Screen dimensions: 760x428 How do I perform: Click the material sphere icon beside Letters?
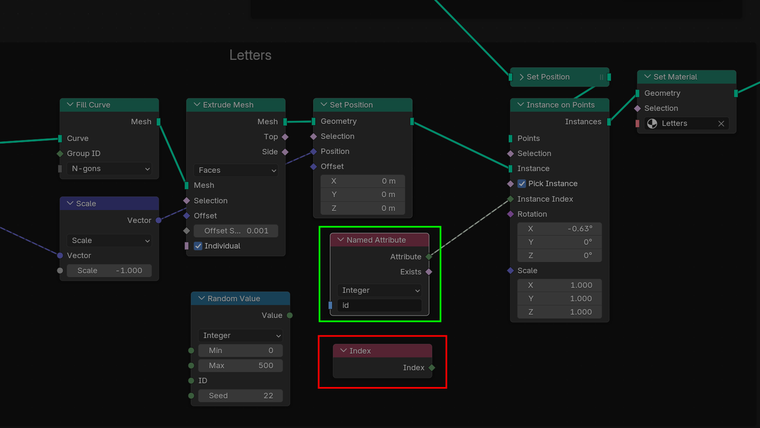tap(652, 123)
